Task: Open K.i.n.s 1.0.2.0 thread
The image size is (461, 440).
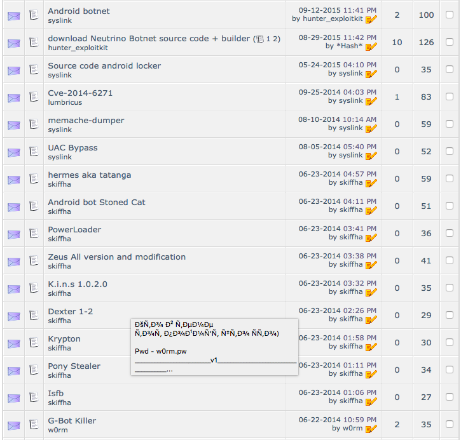Action: point(78,284)
